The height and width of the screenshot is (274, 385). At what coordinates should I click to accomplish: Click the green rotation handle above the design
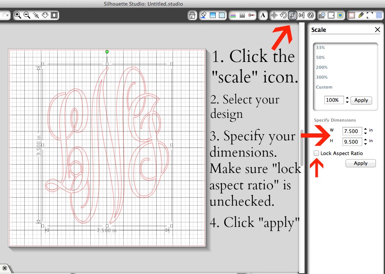(x=107, y=52)
